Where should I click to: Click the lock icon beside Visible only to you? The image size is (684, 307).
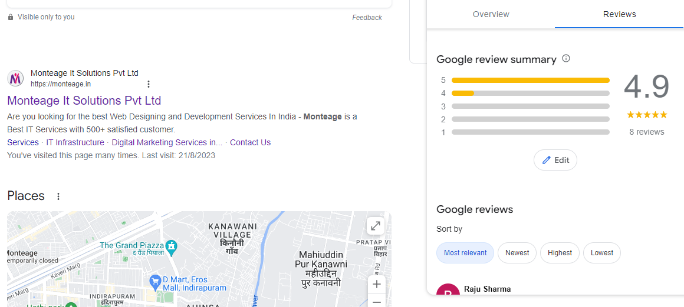(11, 18)
